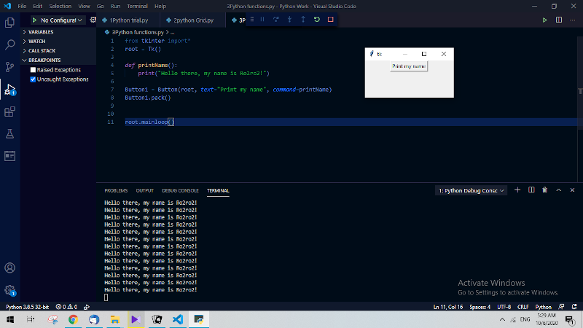This screenshot has height=328, width=583.
Task: Create a new terminal with plus icon
Action: tap(517, 190)
